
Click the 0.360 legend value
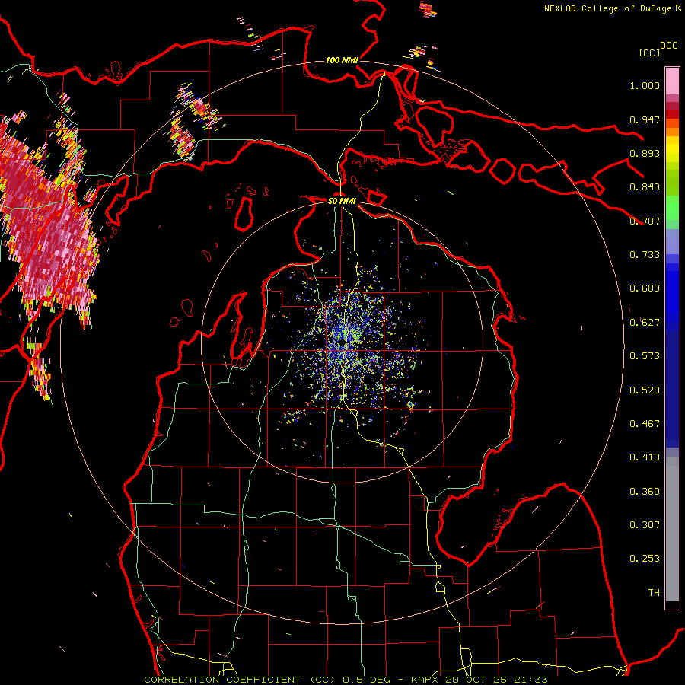pos(645,492)
